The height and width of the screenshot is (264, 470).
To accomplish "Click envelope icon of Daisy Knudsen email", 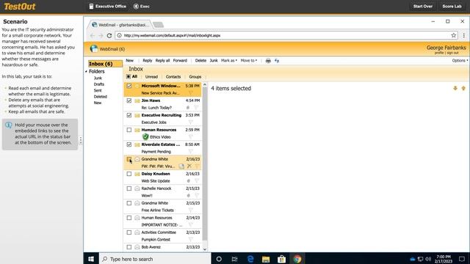I will (137, 174).
